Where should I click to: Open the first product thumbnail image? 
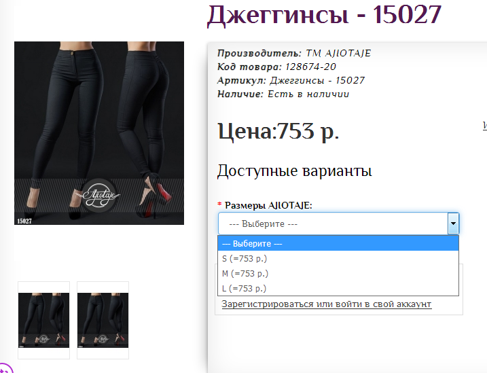[43, 320]
